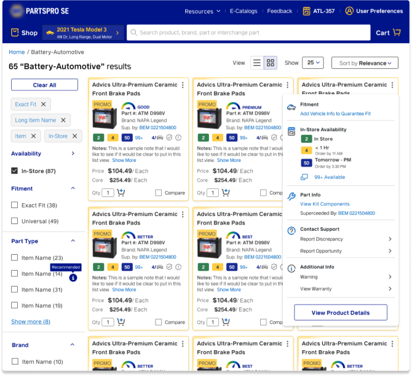Viewport: 412px width, 376px height.
Task: Check the Exact Fit (38) checkbox
Action: point(15,205)
